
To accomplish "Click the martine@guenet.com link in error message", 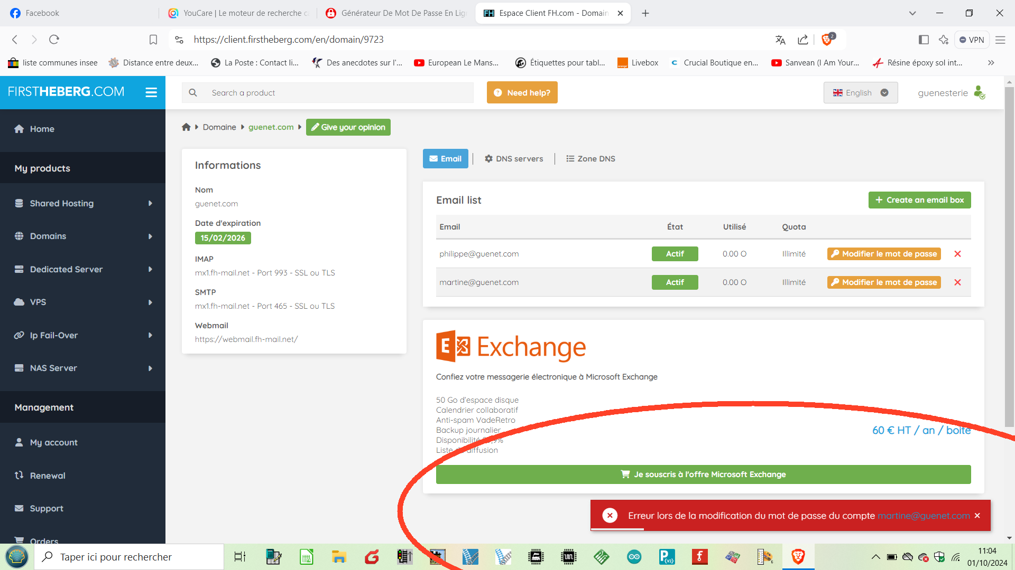I will coord(924,516).
